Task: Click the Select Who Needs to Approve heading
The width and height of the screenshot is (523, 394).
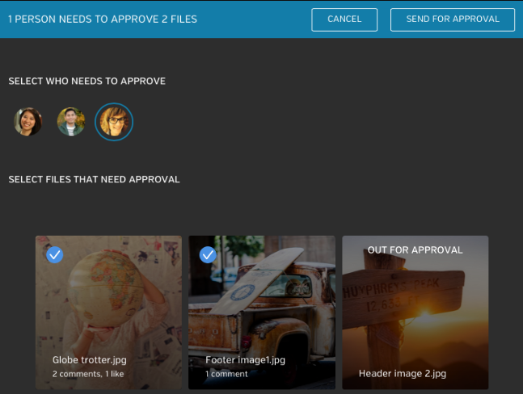Action: [86, 82]
